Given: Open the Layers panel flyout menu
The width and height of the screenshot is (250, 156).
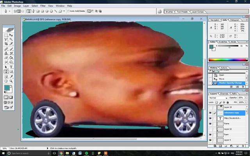Looking at the screenshot, I should point(246,94).
